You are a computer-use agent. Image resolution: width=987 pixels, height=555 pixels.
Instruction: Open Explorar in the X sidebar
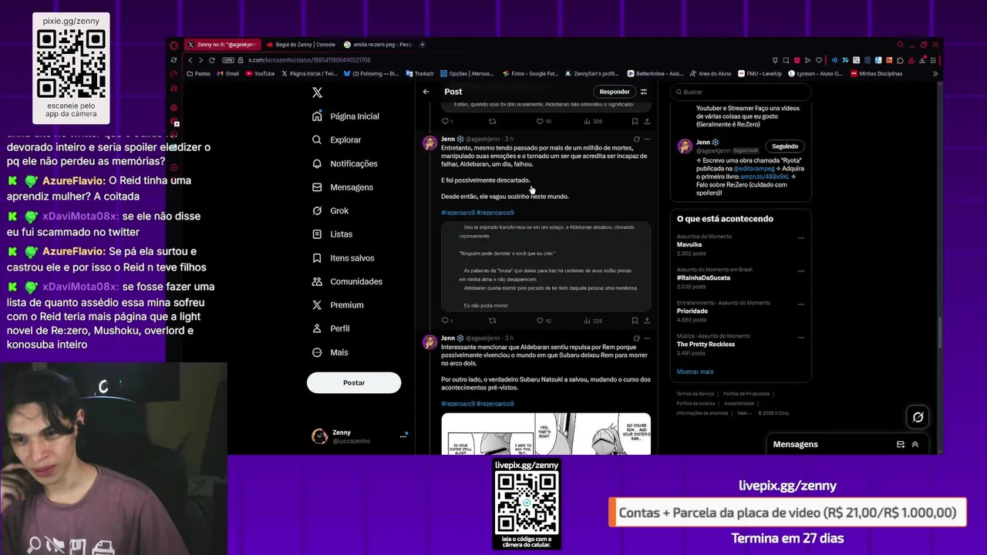point(337,140)
